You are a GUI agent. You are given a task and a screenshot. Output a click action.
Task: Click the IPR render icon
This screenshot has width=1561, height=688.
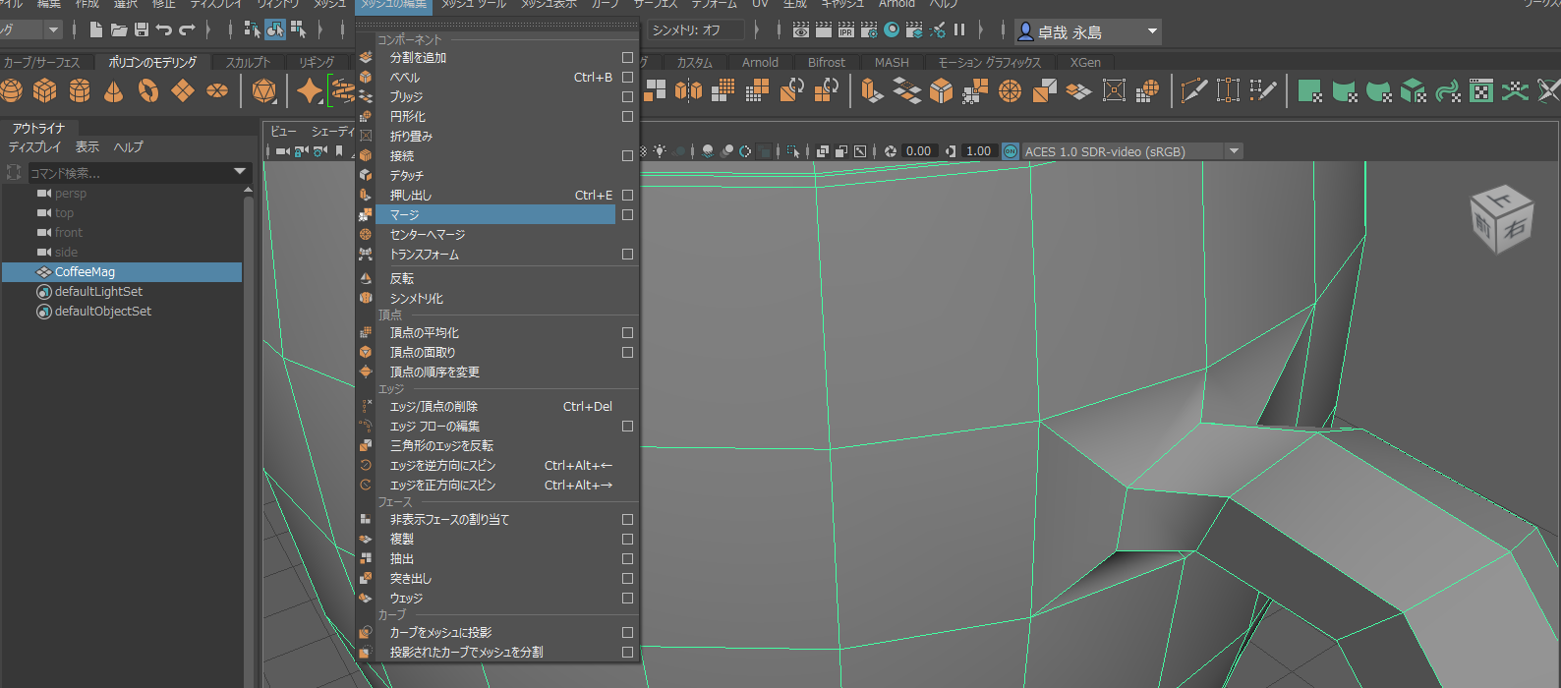tap(846, 30)
